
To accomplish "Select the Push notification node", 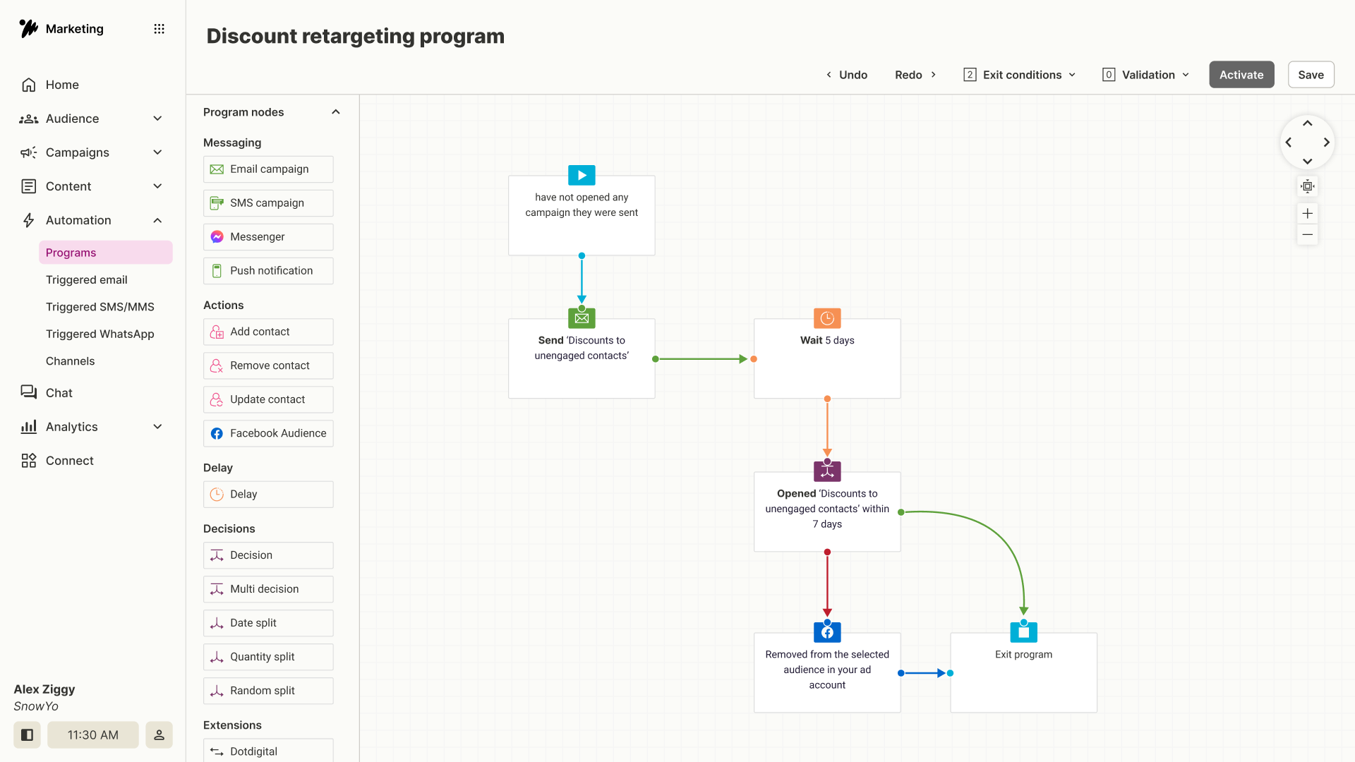I will (x=268, y=271).
